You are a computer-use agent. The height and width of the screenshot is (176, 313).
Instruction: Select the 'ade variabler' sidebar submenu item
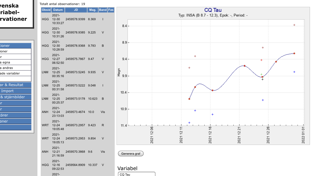click(x=15, y=73)
